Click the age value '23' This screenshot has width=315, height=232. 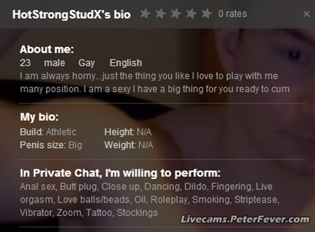25,64
